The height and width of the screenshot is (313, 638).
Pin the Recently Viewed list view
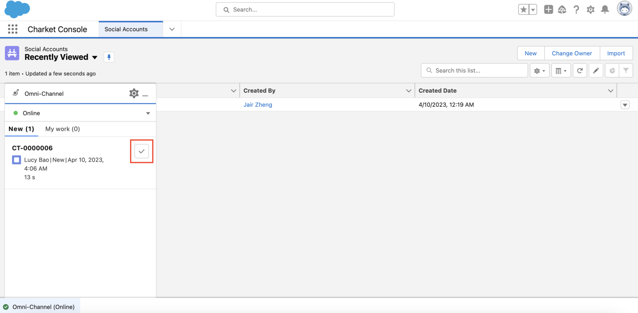click(x=109, y=57)
